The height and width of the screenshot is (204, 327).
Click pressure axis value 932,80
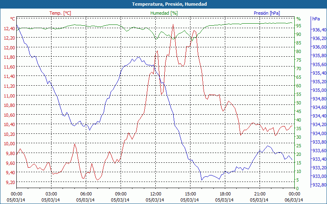coord(319,185)
